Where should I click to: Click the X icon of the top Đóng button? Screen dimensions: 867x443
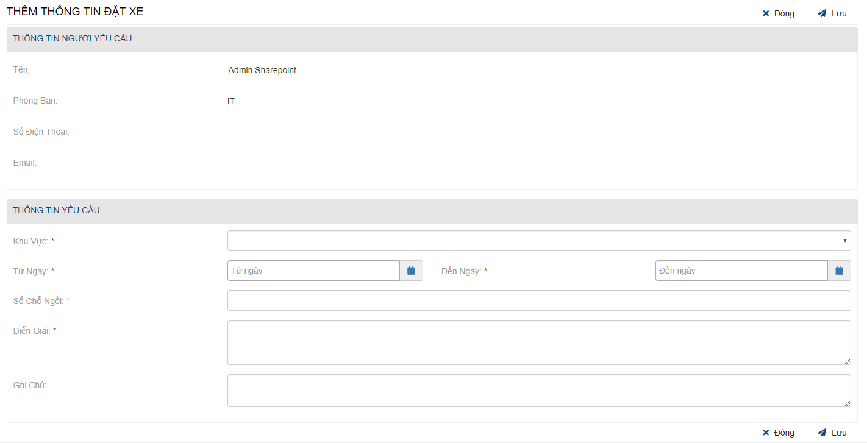[766, 13]
